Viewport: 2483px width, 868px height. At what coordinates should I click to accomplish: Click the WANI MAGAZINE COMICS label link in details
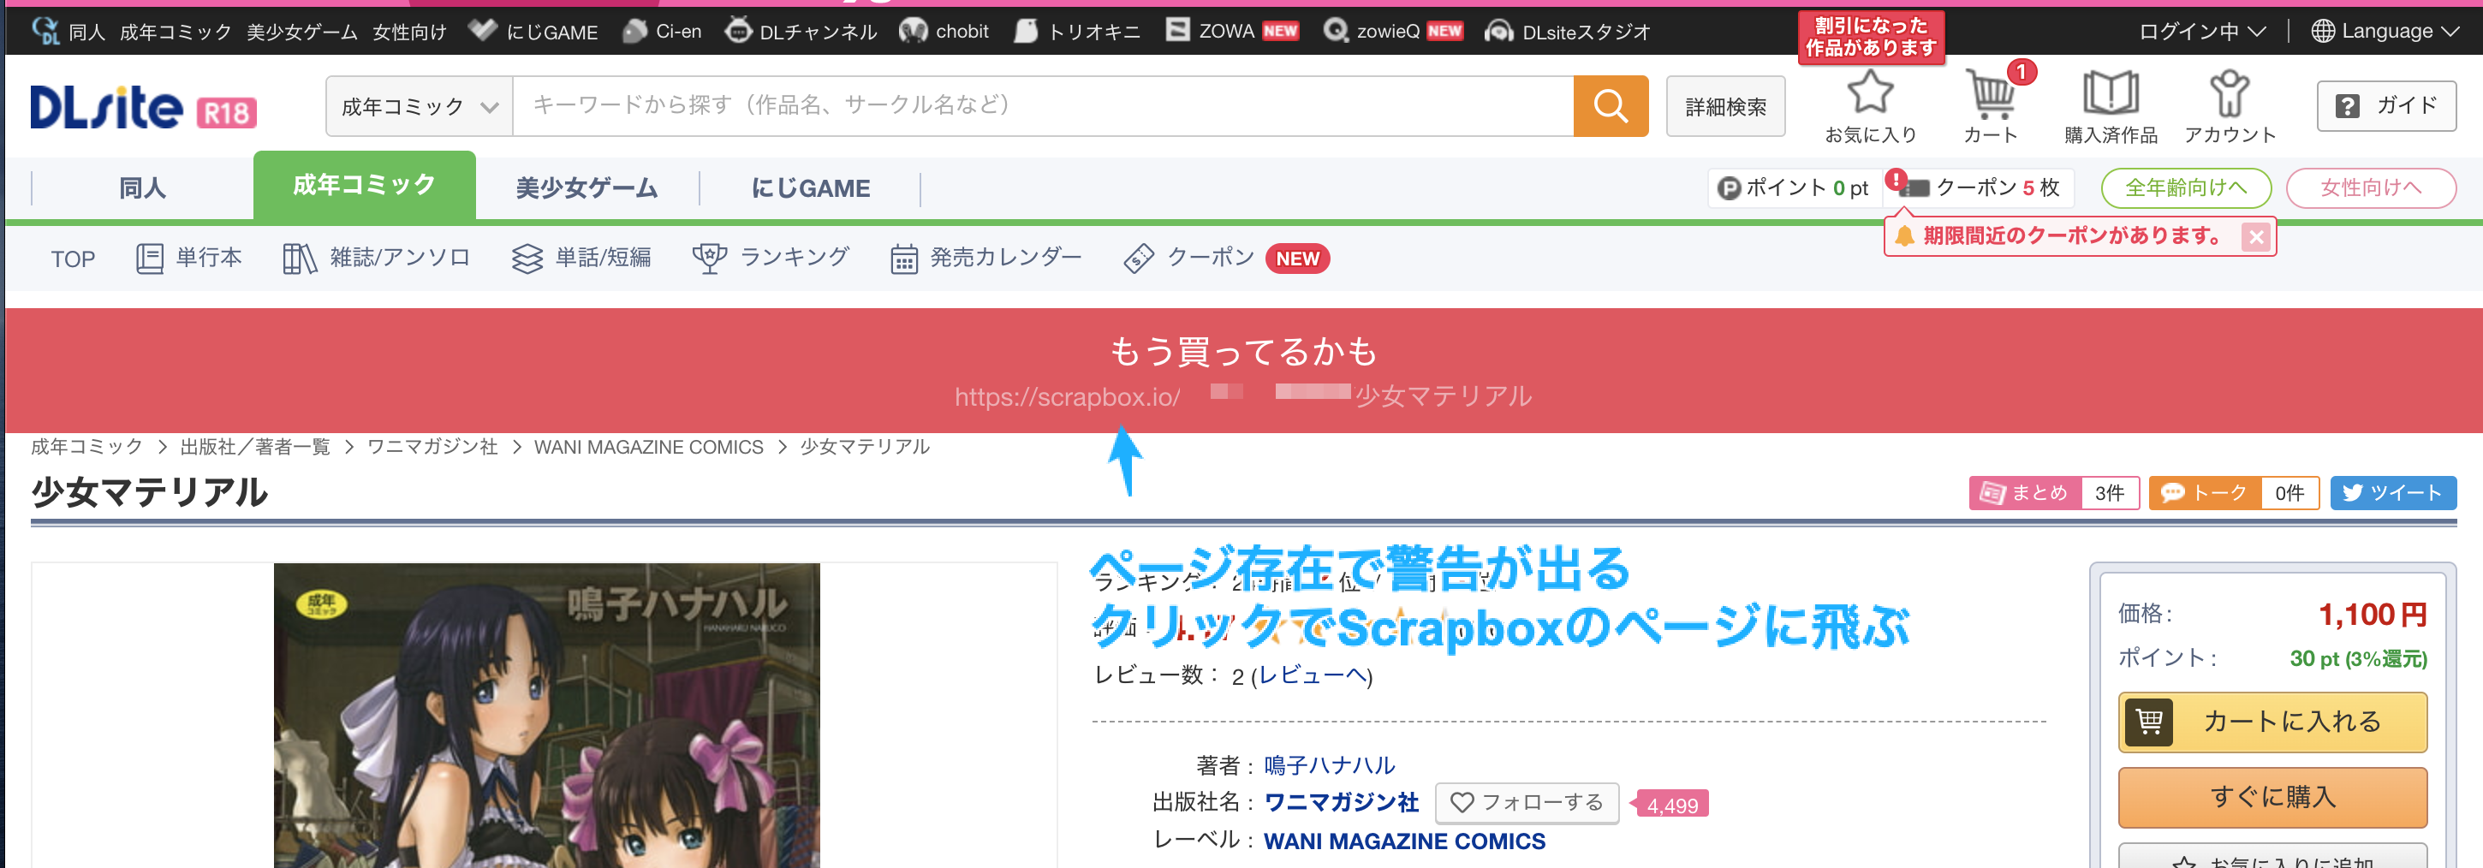[1404, 841]
